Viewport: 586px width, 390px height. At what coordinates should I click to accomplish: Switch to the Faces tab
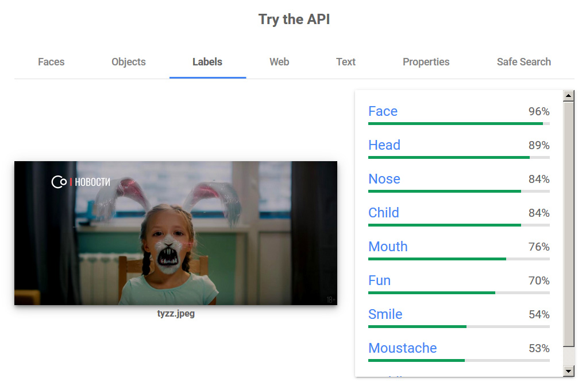51,62
